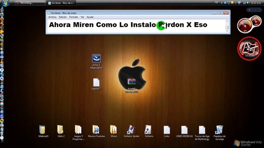This screenshot has height=148, width=264.
Task: Close the Bloc de notas window
Action: (x=226, y=13)
